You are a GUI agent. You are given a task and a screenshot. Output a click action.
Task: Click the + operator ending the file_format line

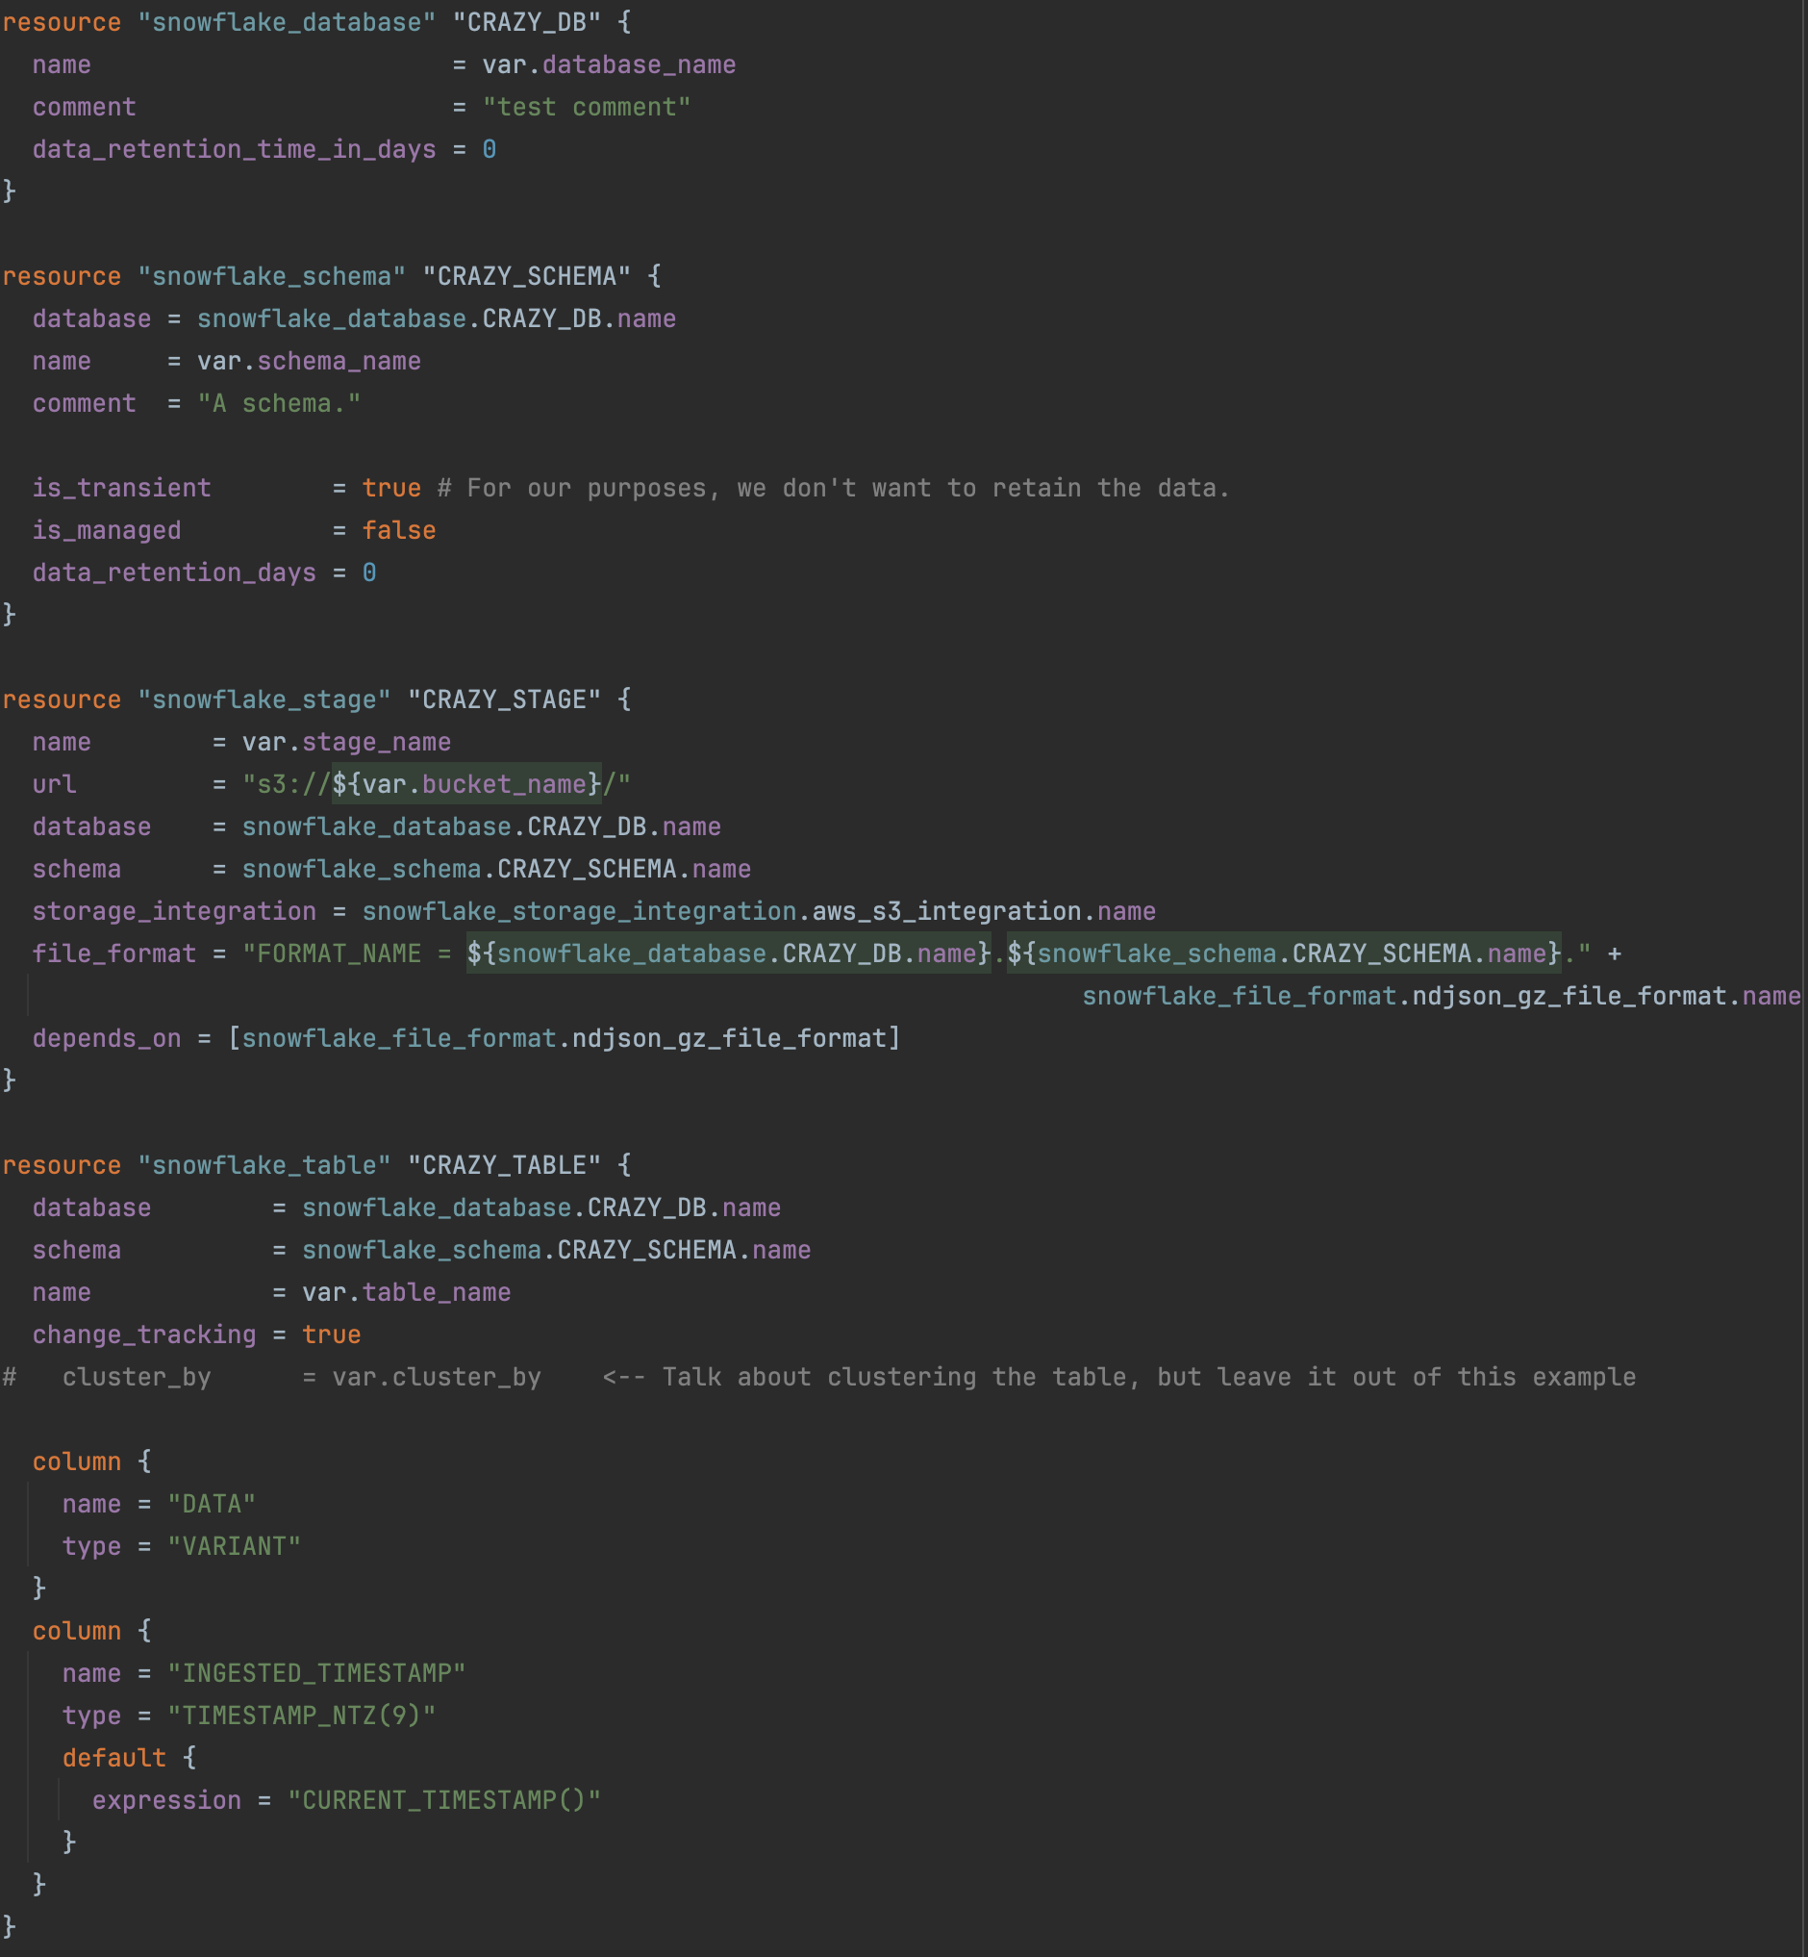pos(1614,953)
